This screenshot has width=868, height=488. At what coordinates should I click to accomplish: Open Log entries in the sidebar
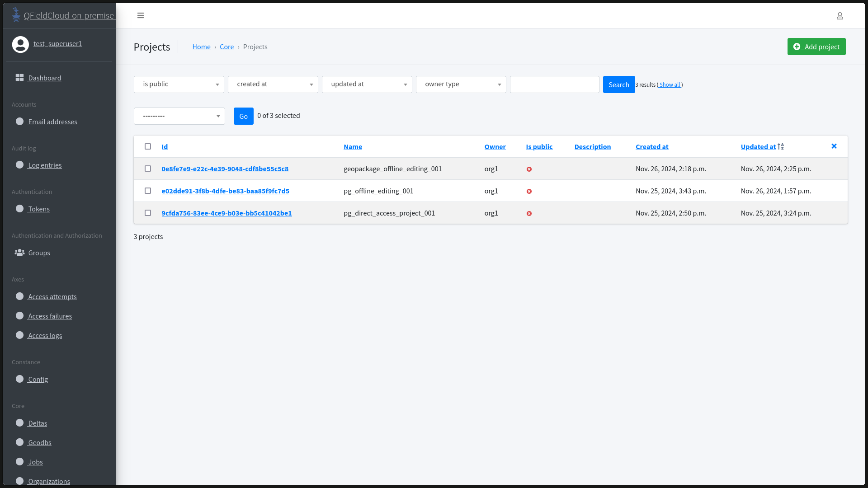coord(45,165)
